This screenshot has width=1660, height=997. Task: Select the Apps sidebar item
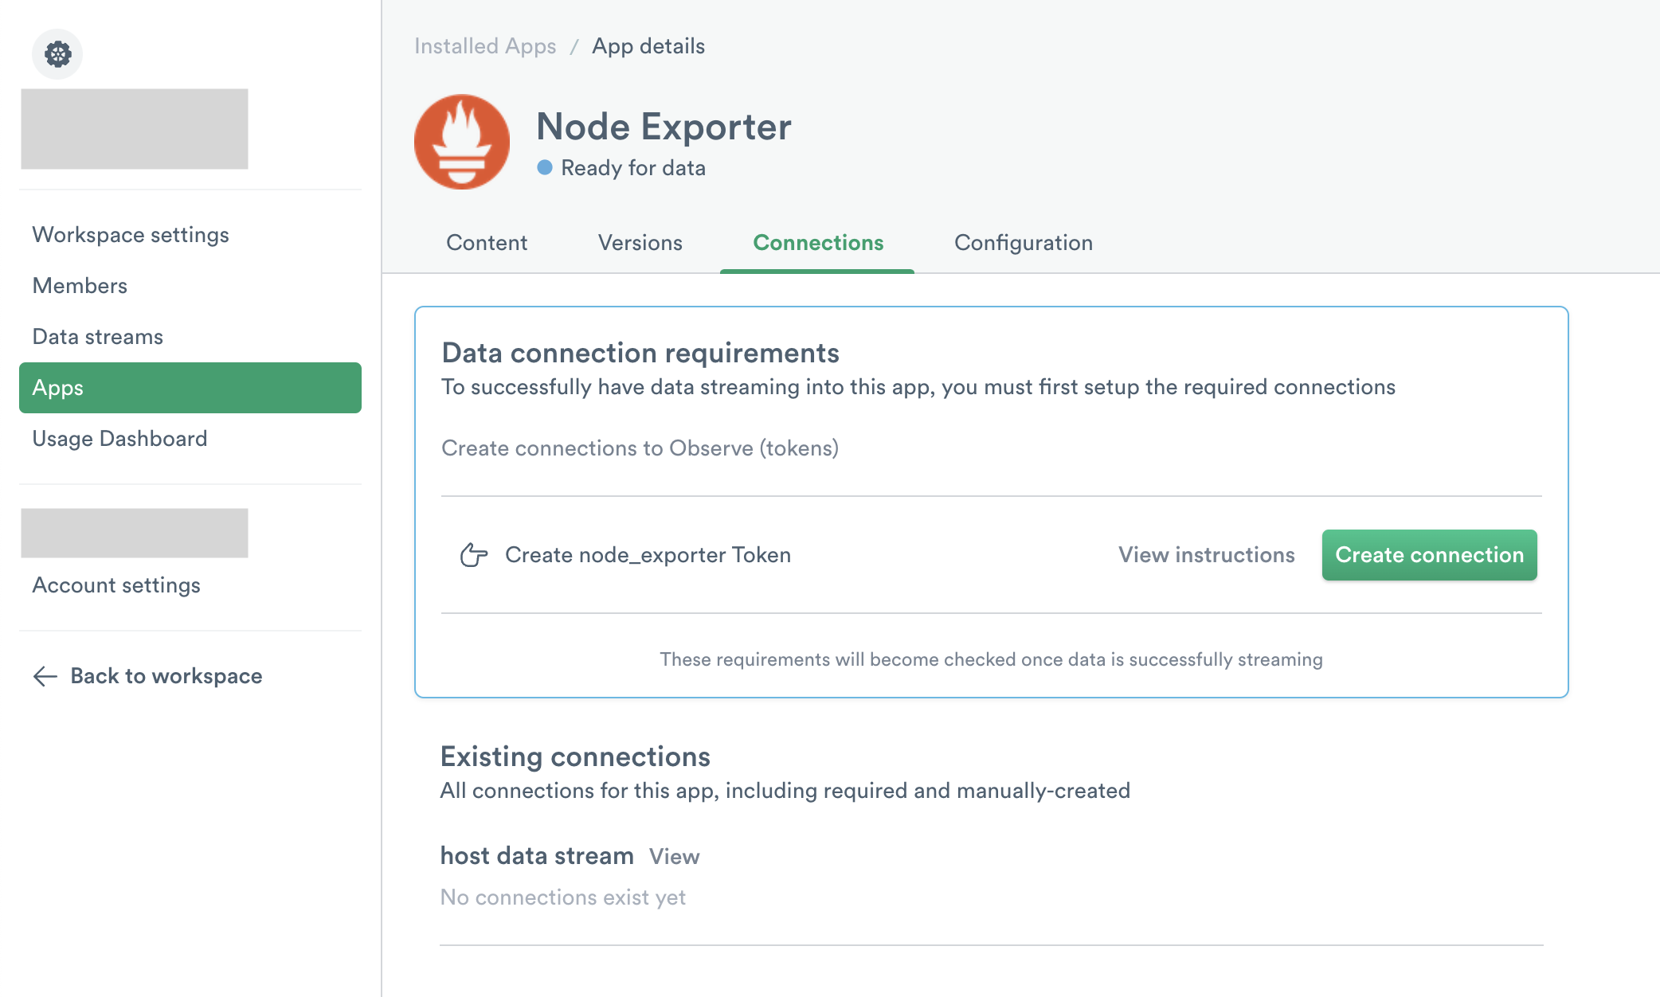pos(190,388)
